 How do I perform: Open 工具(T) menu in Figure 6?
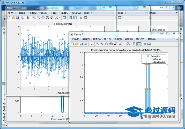click(x=118, y=39)
